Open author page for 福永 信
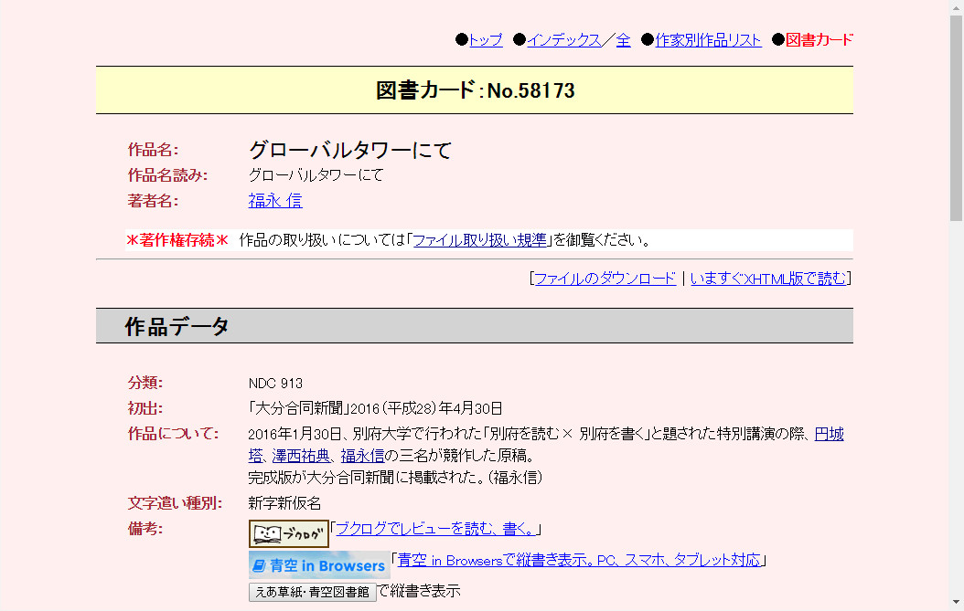 coord(274,200)
